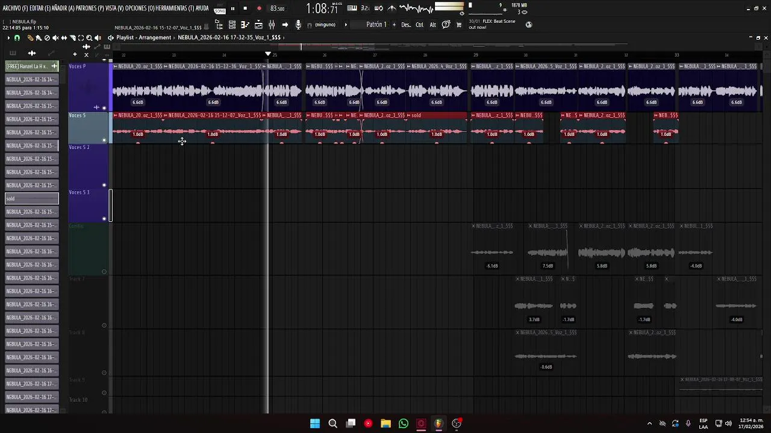Choose the Select marquee tool
This screenshot has height=433, width=771.
(81, 38)
